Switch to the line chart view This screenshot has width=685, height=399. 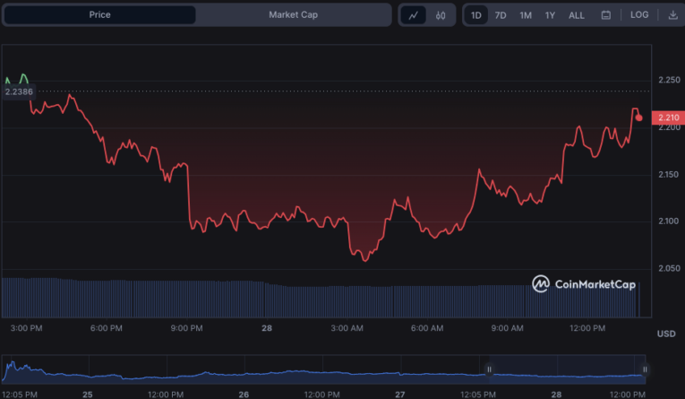[x=413, y=15]
